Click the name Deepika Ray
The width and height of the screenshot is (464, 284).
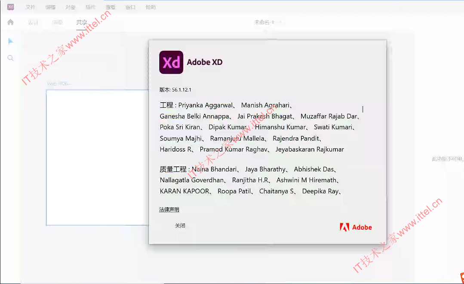320,191
